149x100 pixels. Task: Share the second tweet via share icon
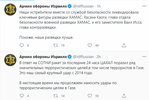click(x=124, y=96)
